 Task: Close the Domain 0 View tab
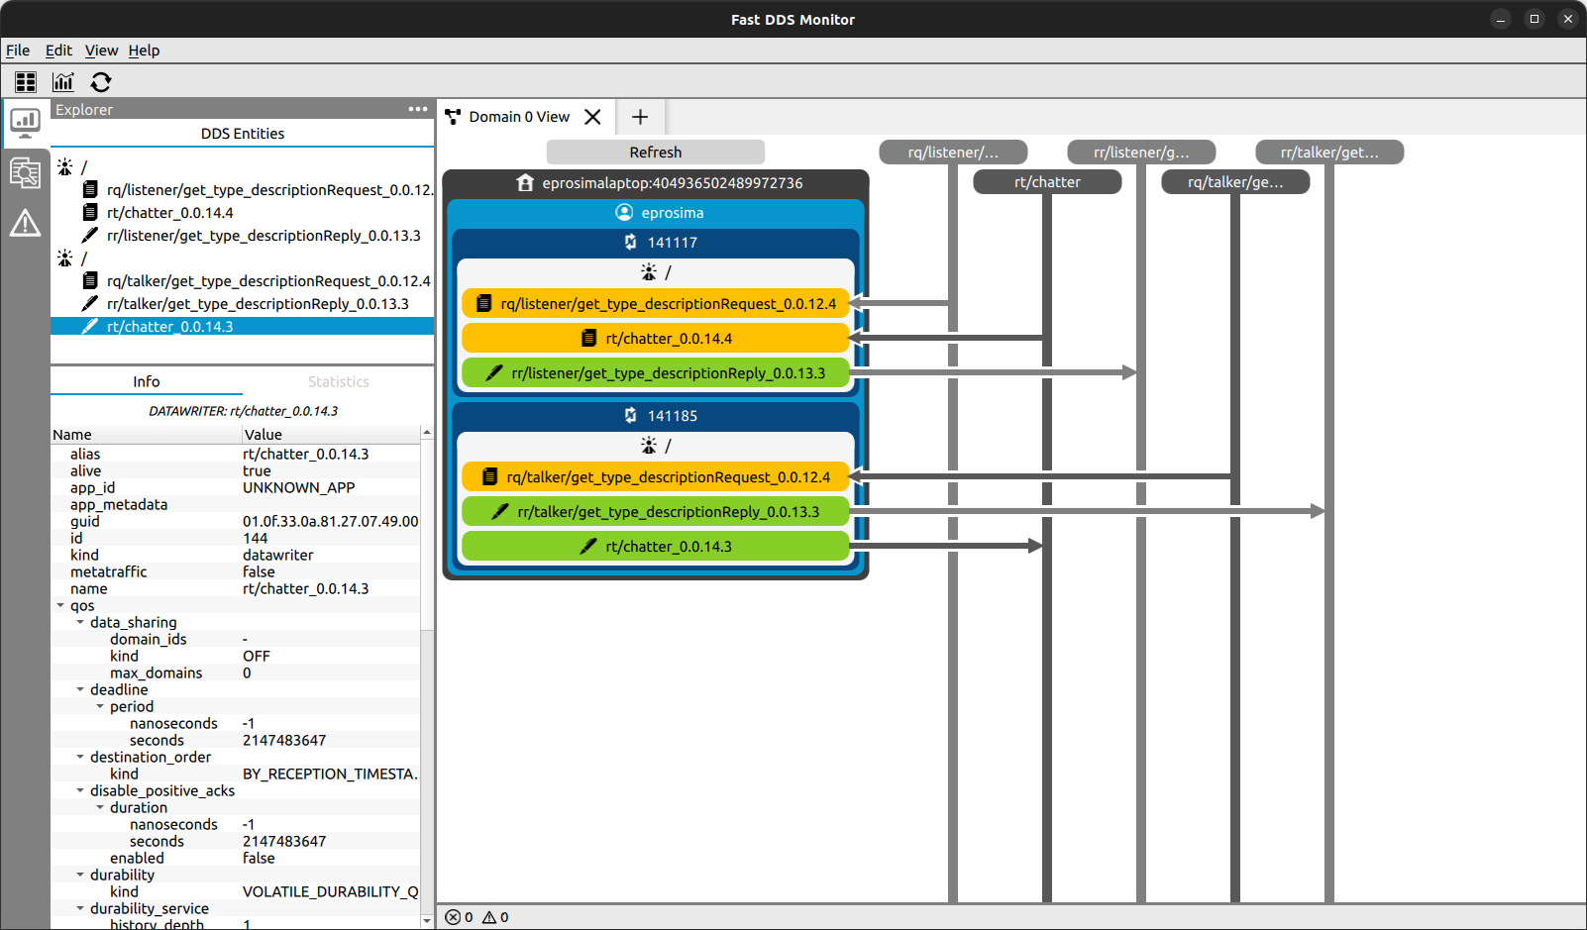tap(592, 117)
